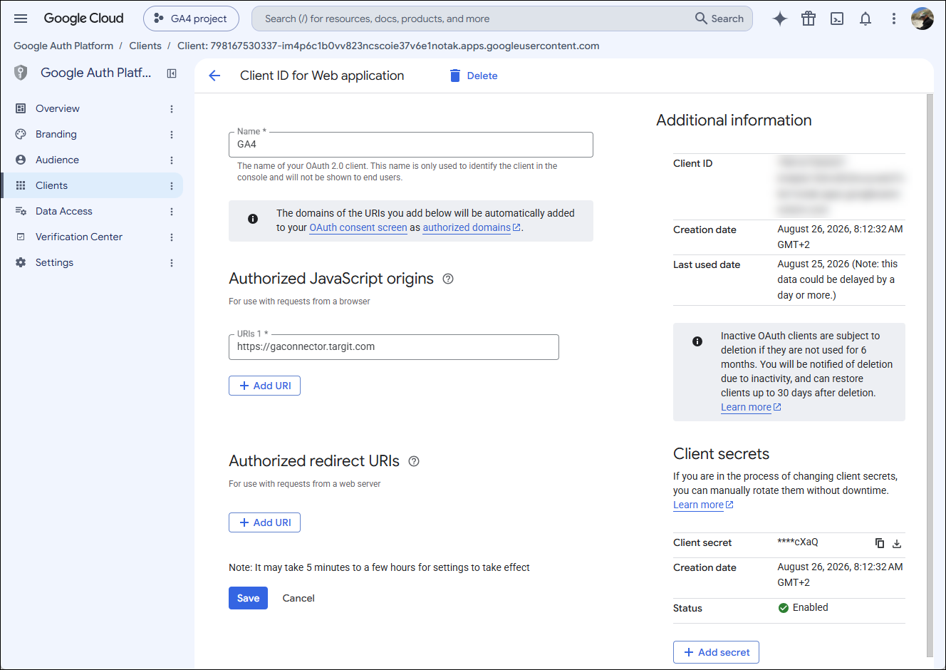
Task: Click the Save button
Action: pos(248,598)
